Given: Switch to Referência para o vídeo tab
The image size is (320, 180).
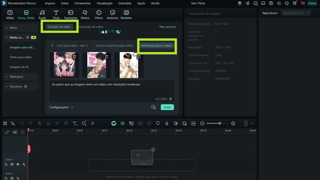Looking at the screenshot, I should click(x=156, y=46).
